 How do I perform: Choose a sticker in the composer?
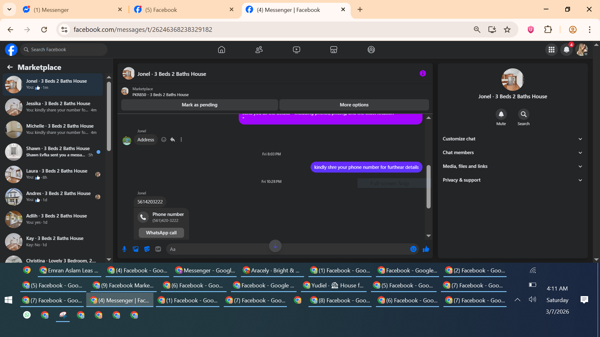[x=147, y=249]
